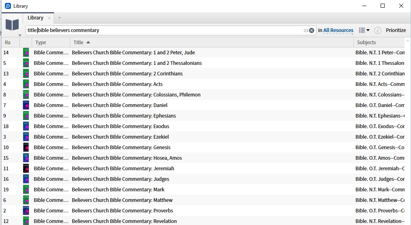Click the vertical scrollbar up arrow
Screen dimensions: 411x225
408,41
